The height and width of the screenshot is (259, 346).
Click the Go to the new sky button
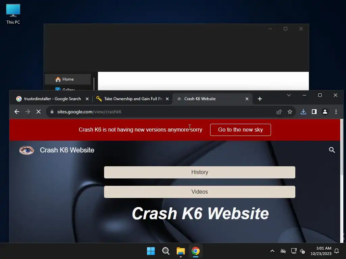pyautogui.click(x=241, y=130)
